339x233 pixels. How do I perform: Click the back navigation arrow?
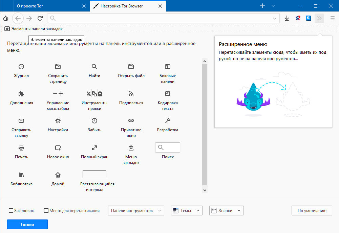coord(18,18)
